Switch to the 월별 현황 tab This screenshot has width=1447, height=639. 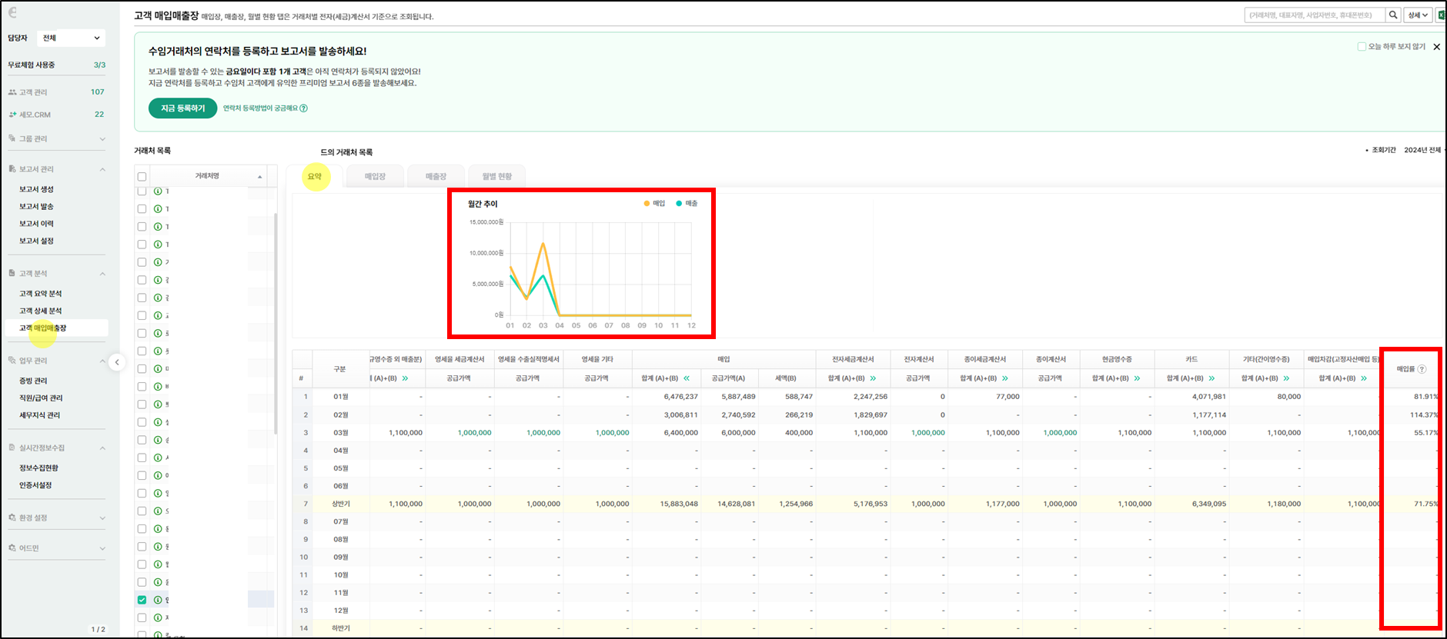click(496, 177)
